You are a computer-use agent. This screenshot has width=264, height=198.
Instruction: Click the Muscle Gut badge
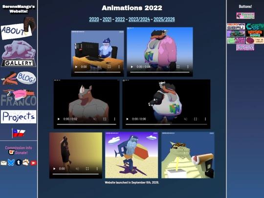[236, 41]
